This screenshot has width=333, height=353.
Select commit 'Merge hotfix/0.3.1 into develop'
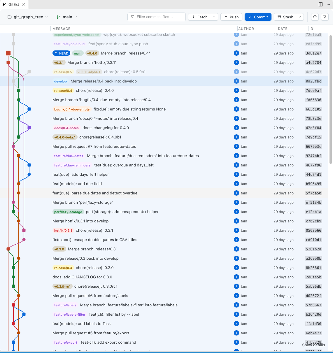[x=80, y=221]
